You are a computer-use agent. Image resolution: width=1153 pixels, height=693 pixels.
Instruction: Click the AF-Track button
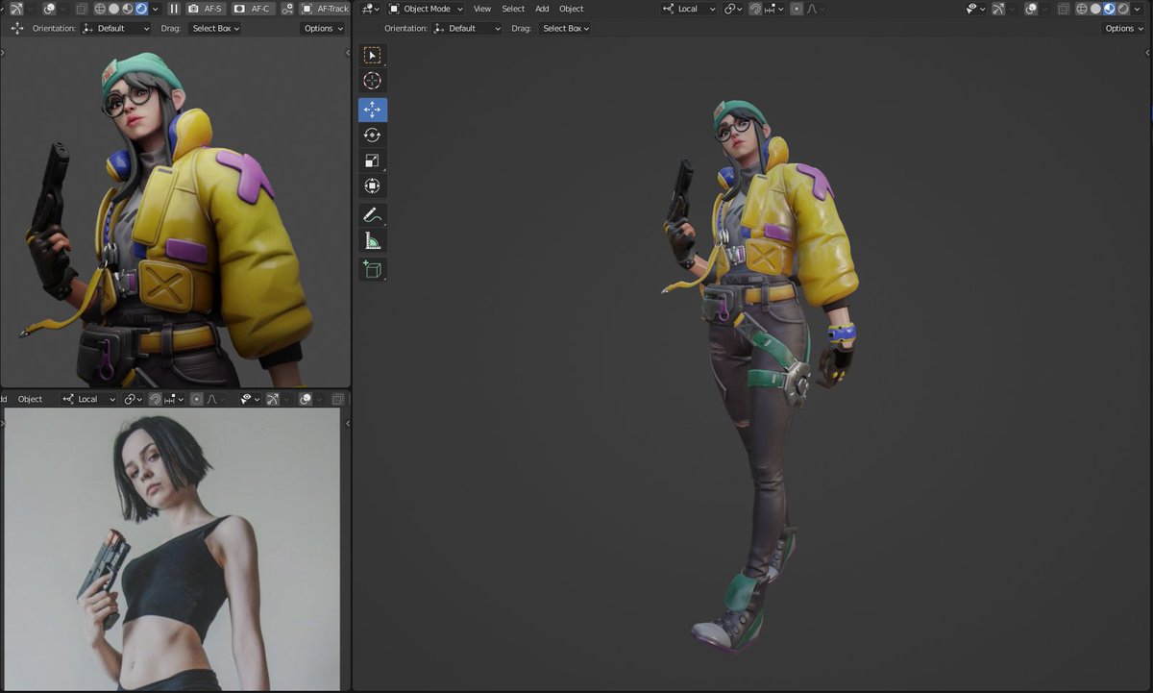(x=324, y=9)
